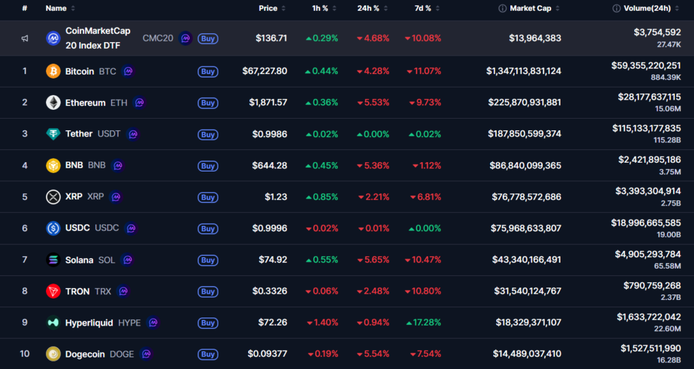Open the purple badge next to SOL
This screenshot has height=369, width=694.
[127, 260]
